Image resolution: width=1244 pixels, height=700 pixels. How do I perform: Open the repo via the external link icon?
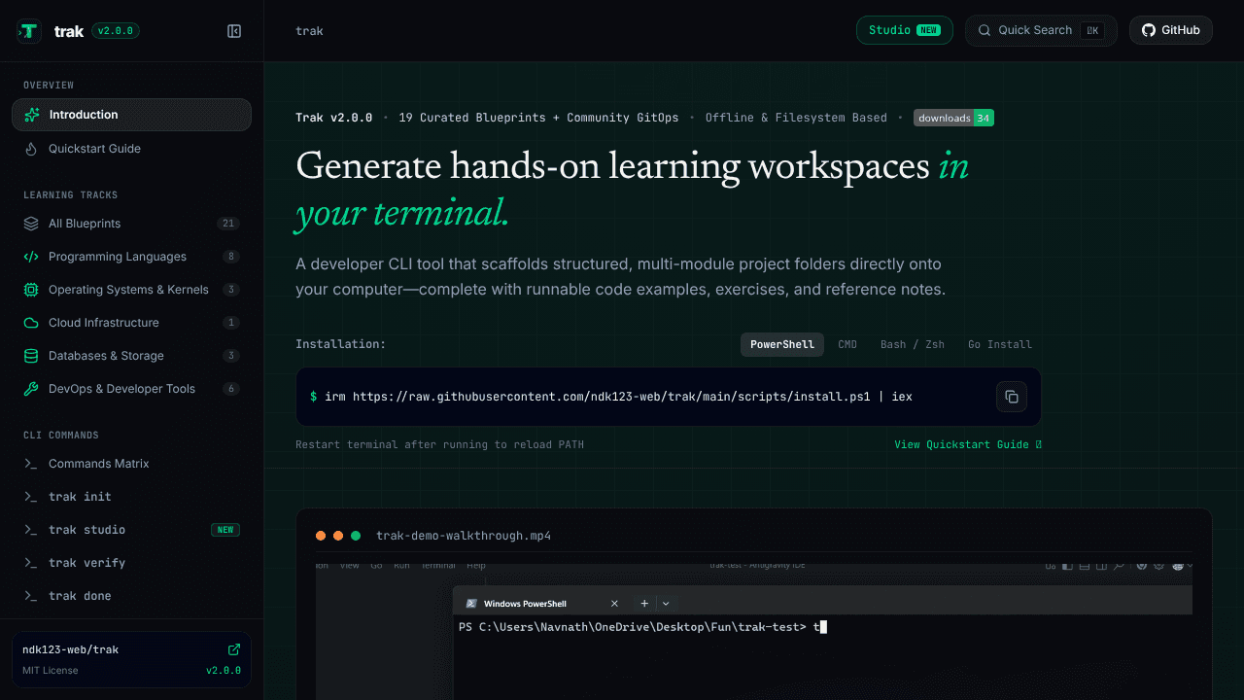tap(233, 649)
